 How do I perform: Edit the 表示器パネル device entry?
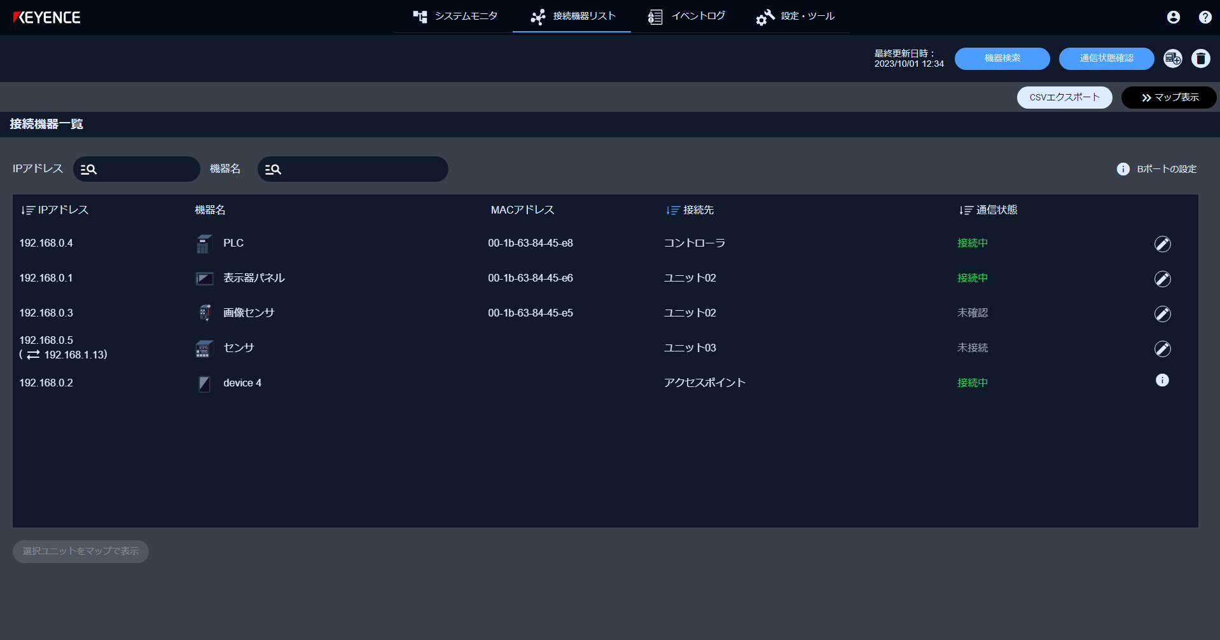1162,279
